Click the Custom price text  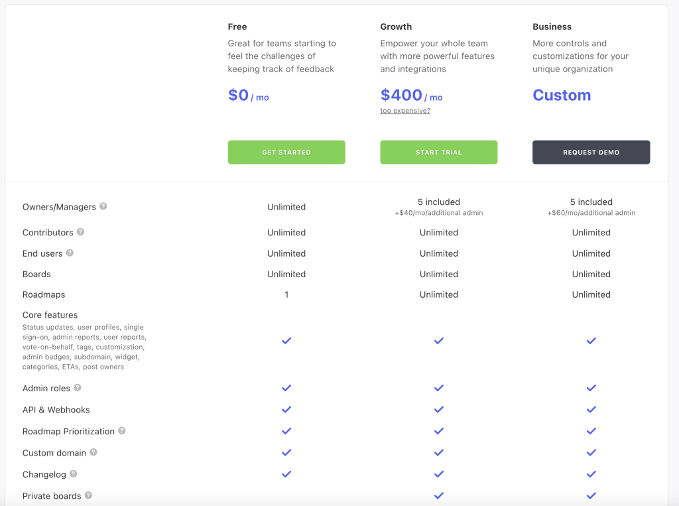(x=562, y=95)
